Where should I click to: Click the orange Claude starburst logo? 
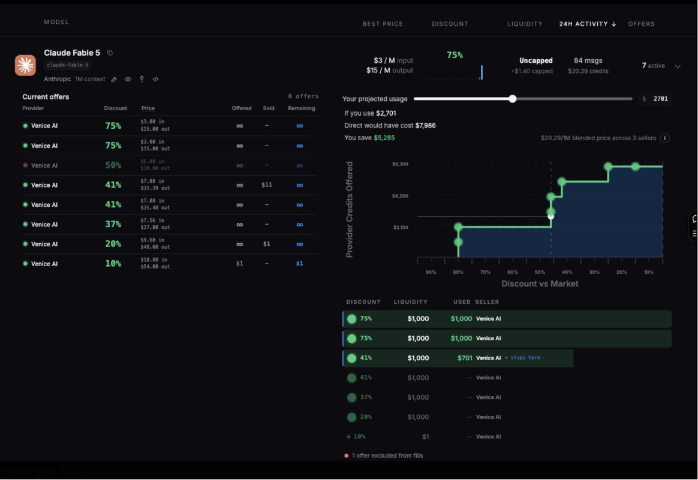click(x=25, y=65)
